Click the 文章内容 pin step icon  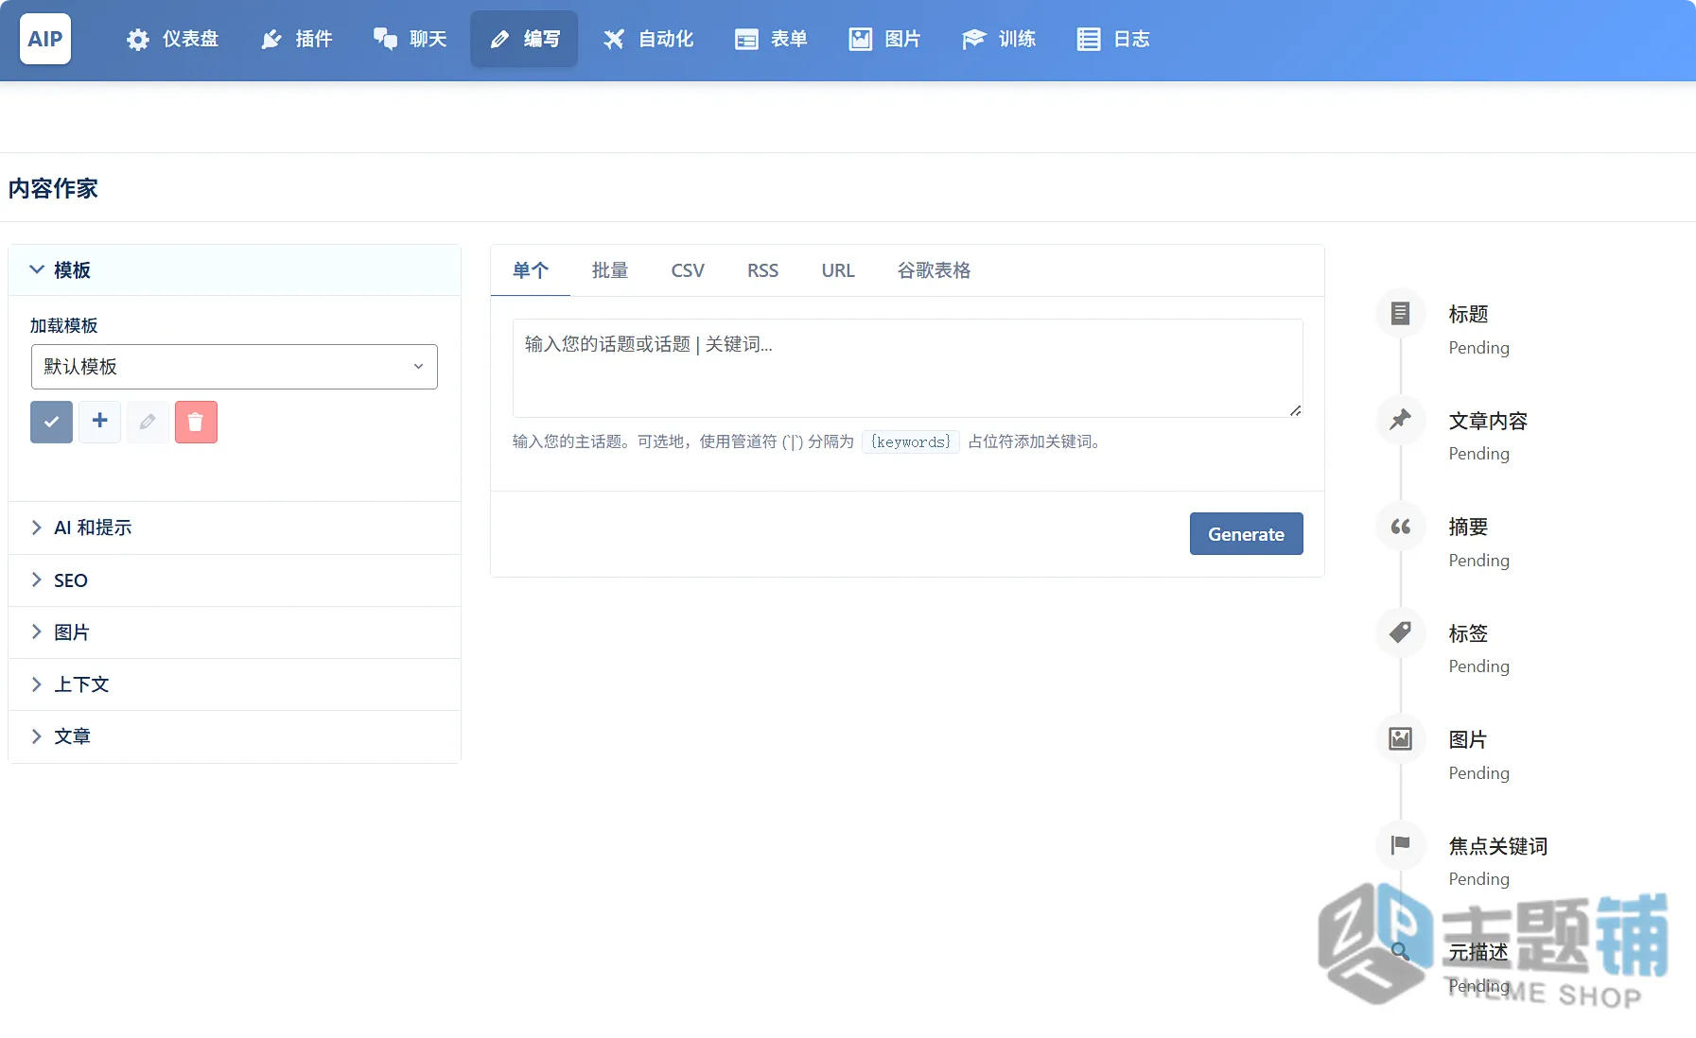1401,420
